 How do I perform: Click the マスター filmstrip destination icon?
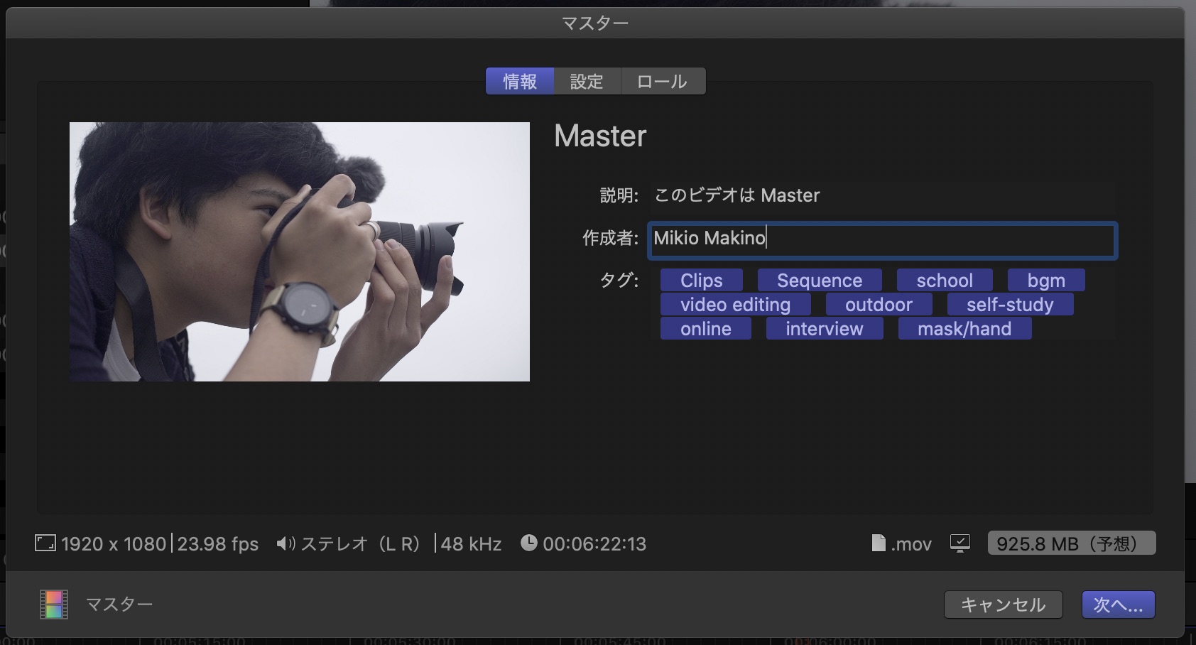(54, 605)
